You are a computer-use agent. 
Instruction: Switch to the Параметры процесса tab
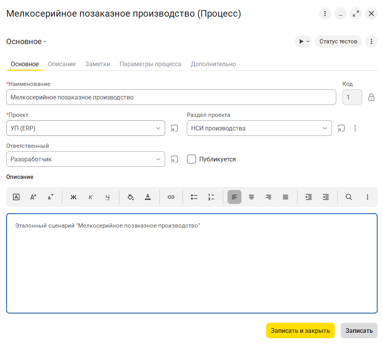click(x=150, y=64)
